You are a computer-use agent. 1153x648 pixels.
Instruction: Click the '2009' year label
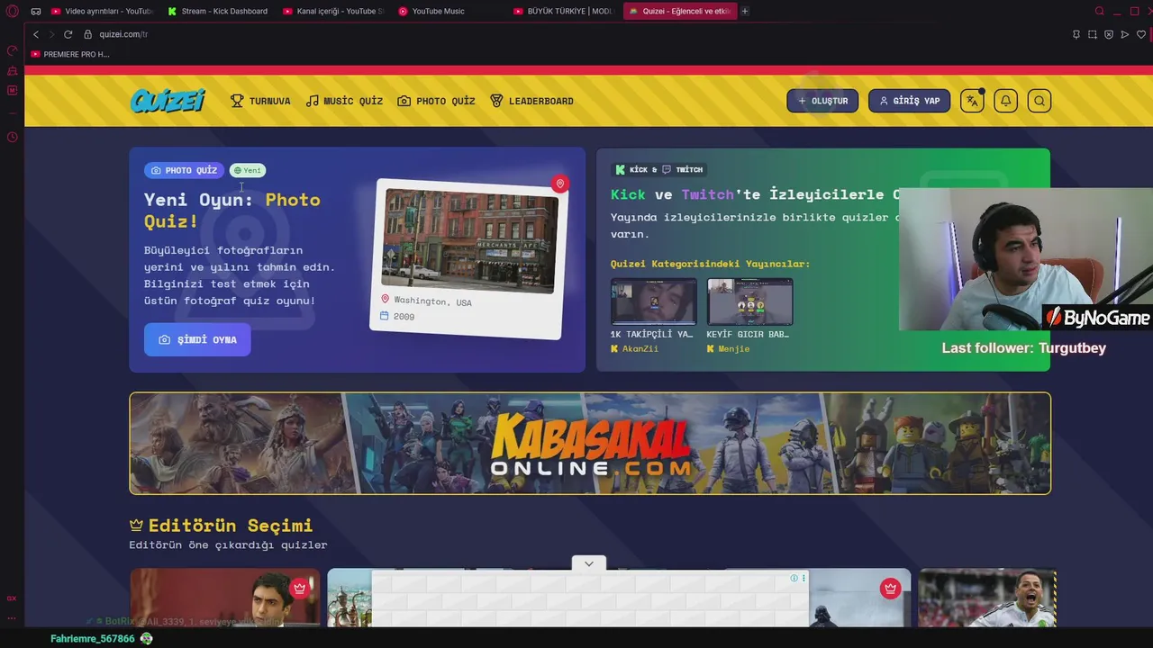(404, 317)
